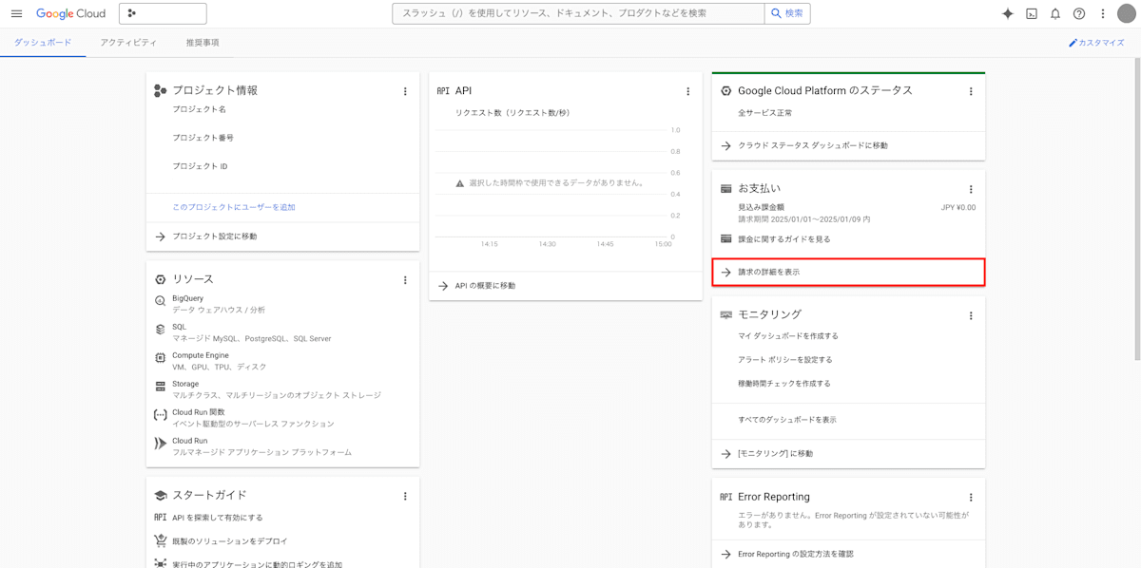Click the モニタリング chart icon
This screenshot has width=1141, height=568.
pos(725,314)
